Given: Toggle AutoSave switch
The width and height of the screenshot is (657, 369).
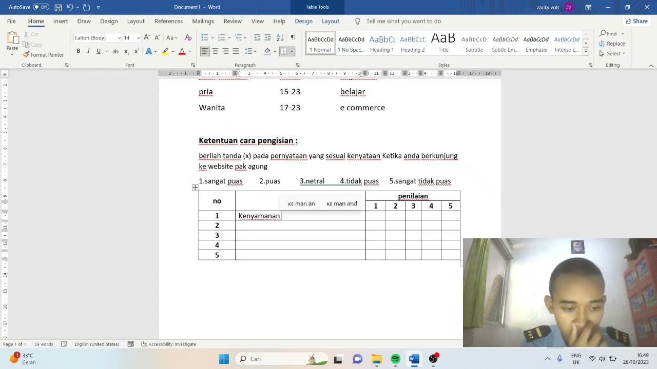Looking at the screenshot, I should click(x=41, y=7).
